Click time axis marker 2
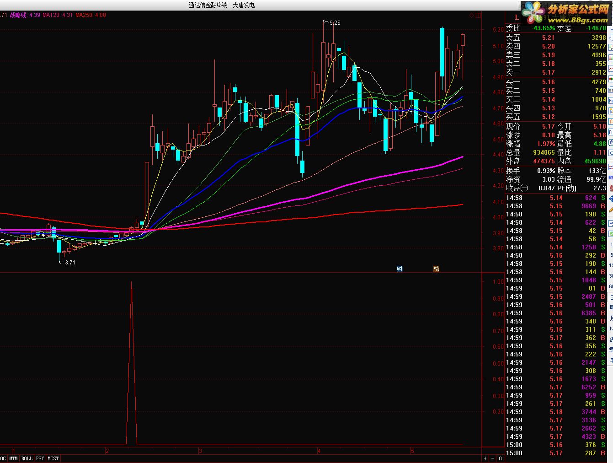The width and height of the screenshot is (613, 463). pyautogui.click(x=107, y=451)
